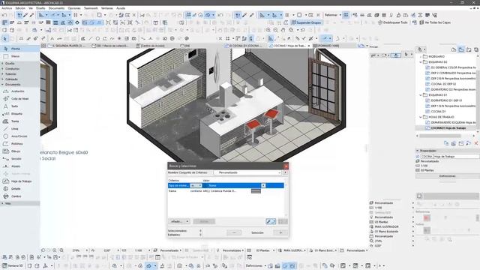The height and width of the screenshot is (270, 480).
Task: Click Ver Todas las Capas button
Action: click(435, 22)
